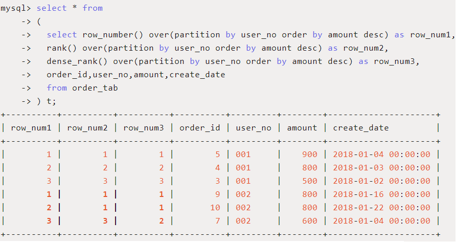The image size is (456, 242).
Task: Click the user_no column header
Action: pyautogui.click(x=254, y=128)
